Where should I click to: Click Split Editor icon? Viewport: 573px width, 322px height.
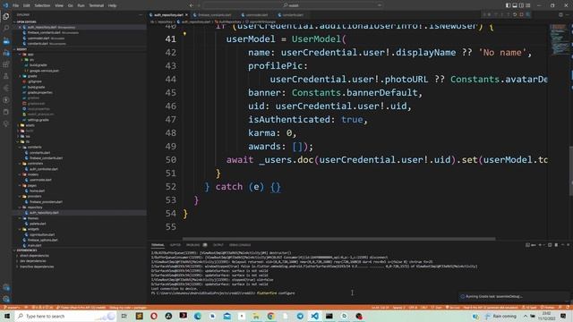[560, 15]
